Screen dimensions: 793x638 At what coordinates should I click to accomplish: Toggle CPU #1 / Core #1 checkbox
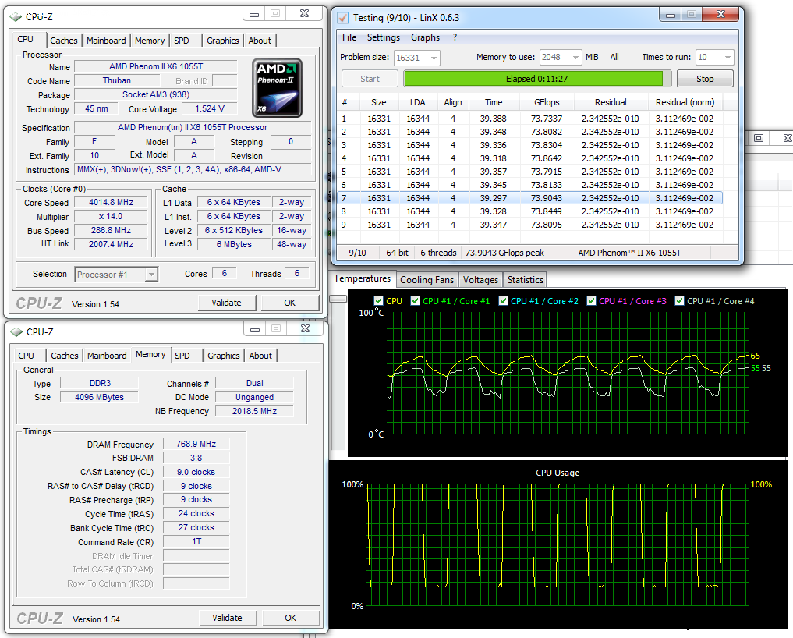coord(416,301)
